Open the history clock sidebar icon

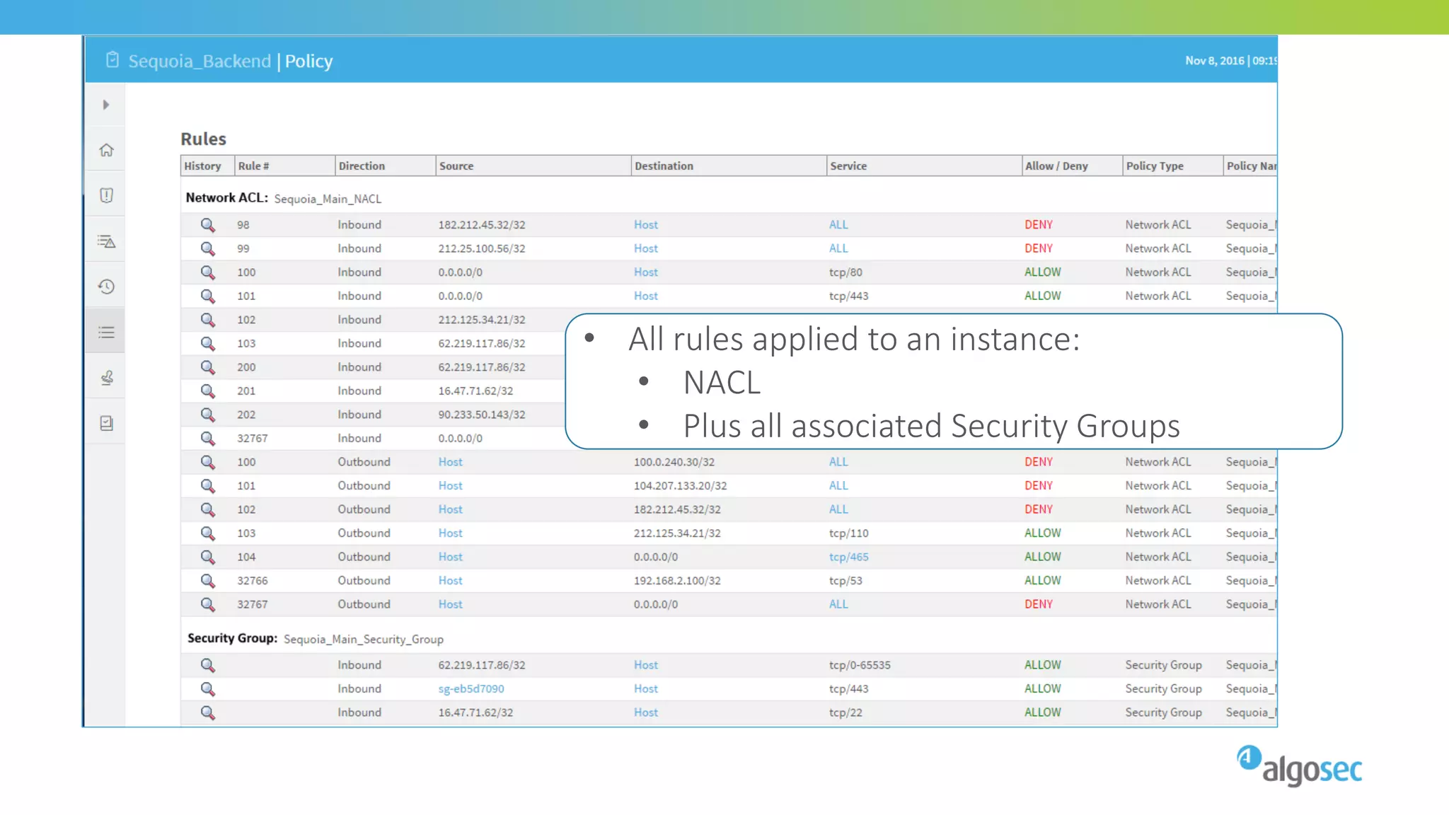(106, 287)
